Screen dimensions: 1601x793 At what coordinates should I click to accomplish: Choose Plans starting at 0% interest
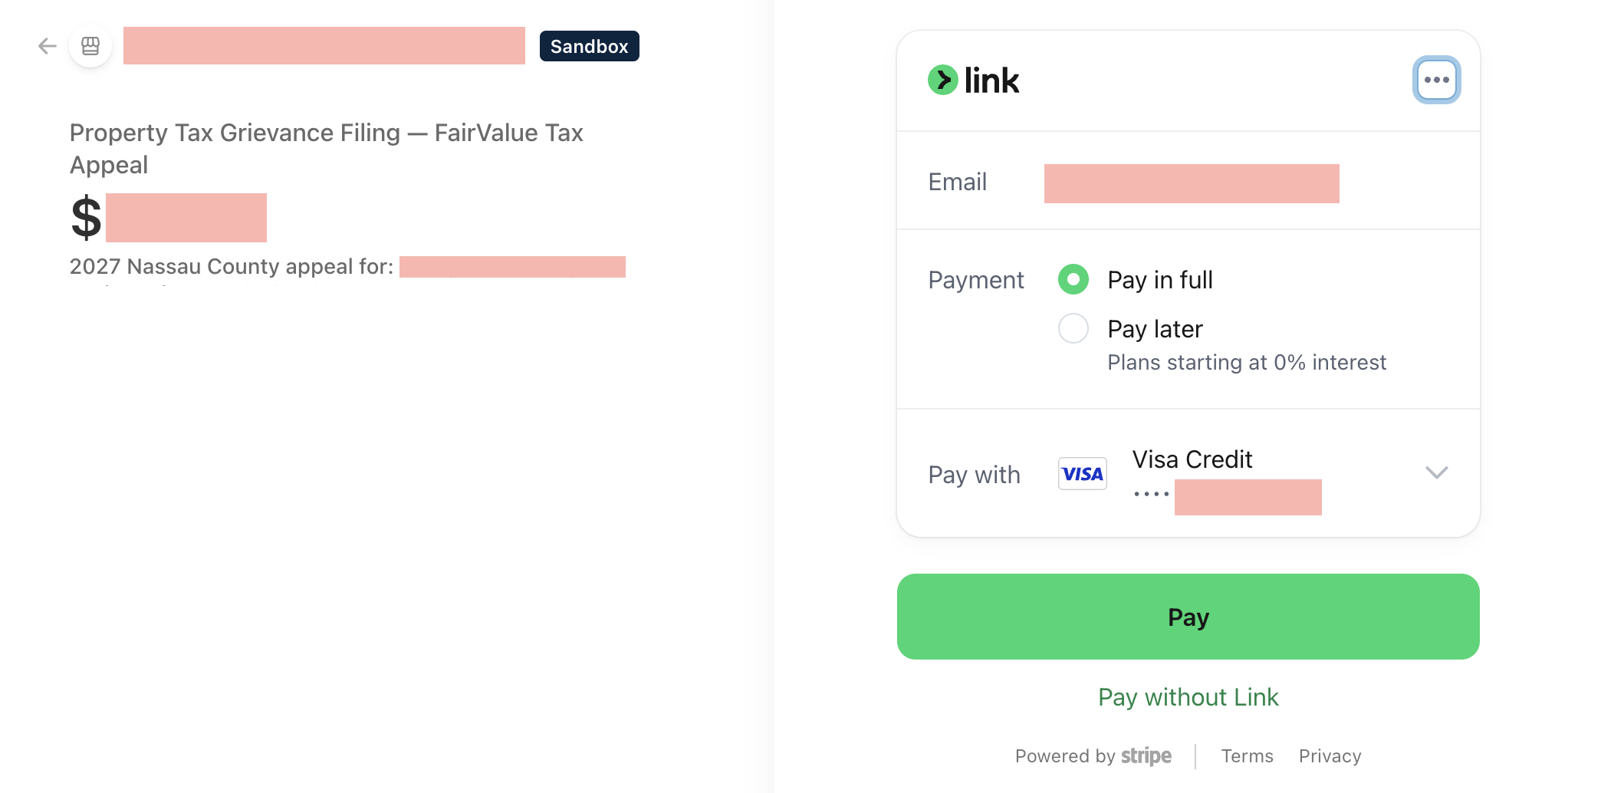point(1247,362)
